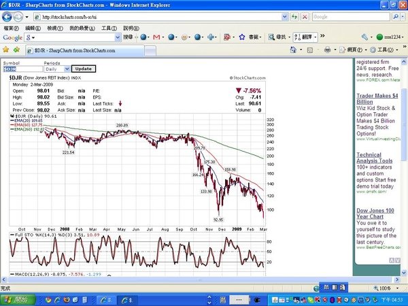This screenshot has height=306, width=408.
Task: Click the red Stop loading button
Action: pyautogui.click(x=305, y=17)
